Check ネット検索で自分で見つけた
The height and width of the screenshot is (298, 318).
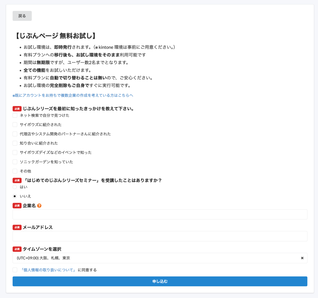[x=15, y=115]
